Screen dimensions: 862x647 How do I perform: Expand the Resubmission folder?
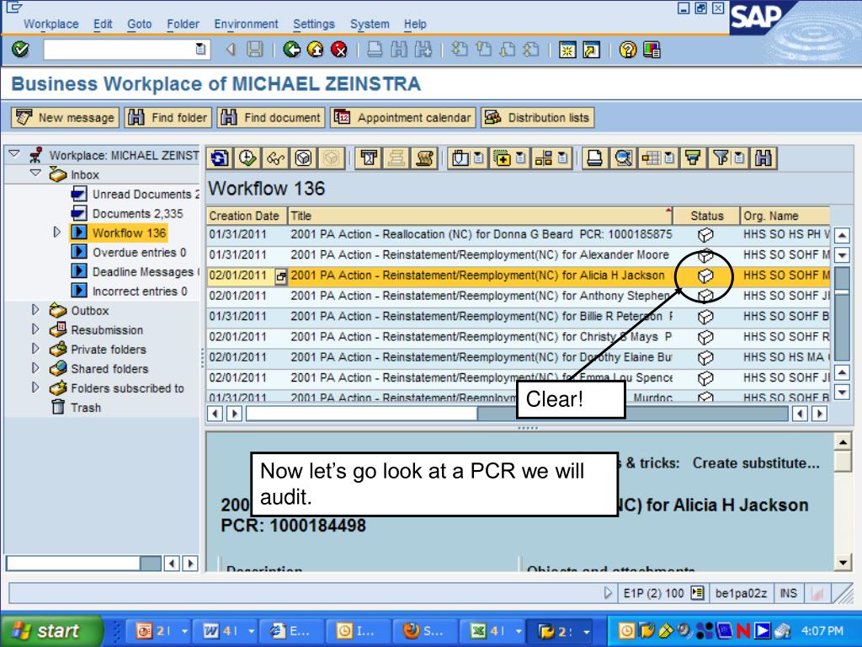[x=35, y=329]
